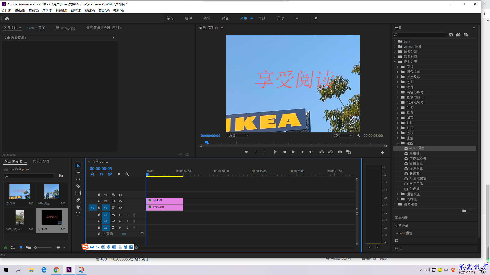Expand the 扭曲 effects folder
This screenshot has width=490, height=275.
[397, 82]
